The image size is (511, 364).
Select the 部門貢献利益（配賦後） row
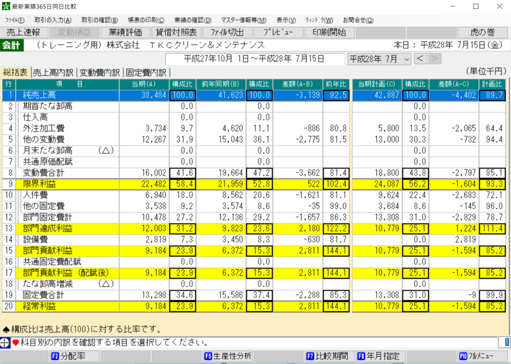click(254, 273)
